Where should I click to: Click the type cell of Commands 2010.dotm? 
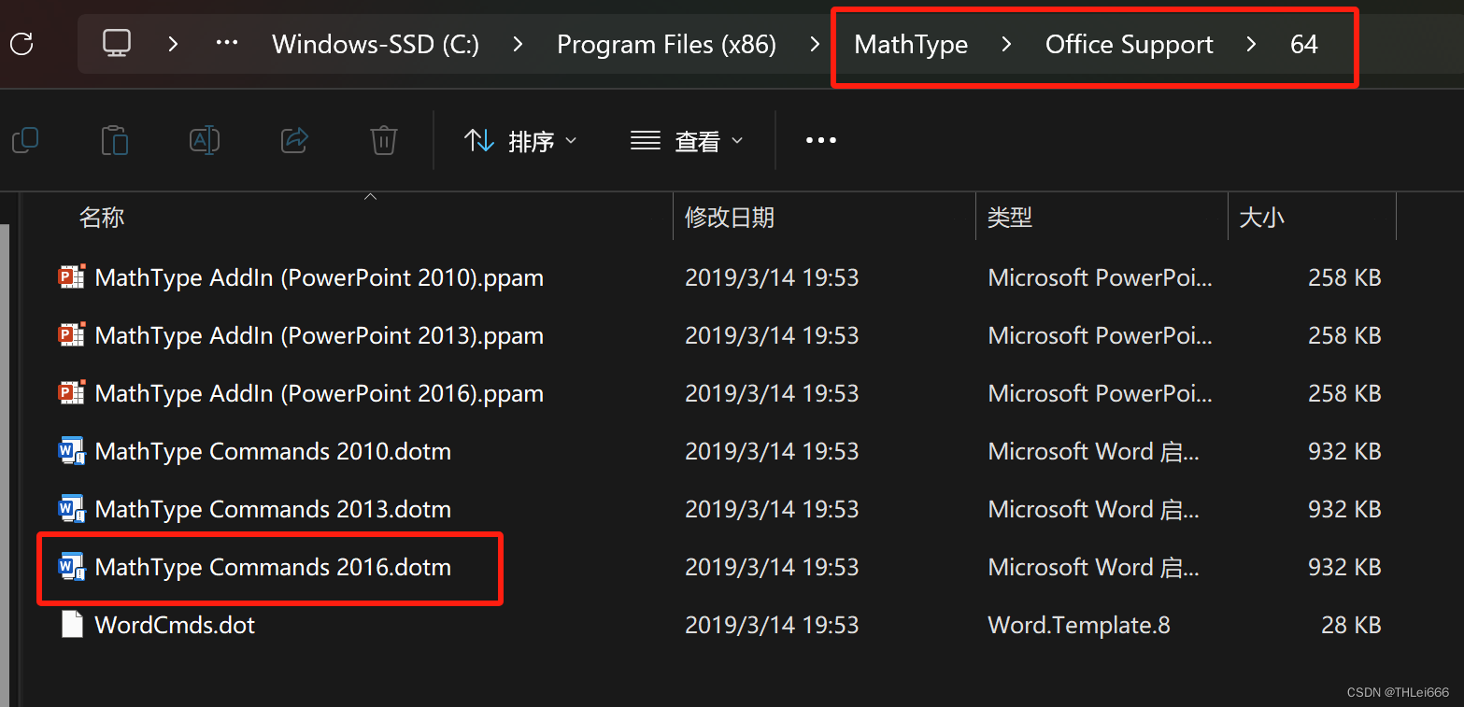[1094, 451]
